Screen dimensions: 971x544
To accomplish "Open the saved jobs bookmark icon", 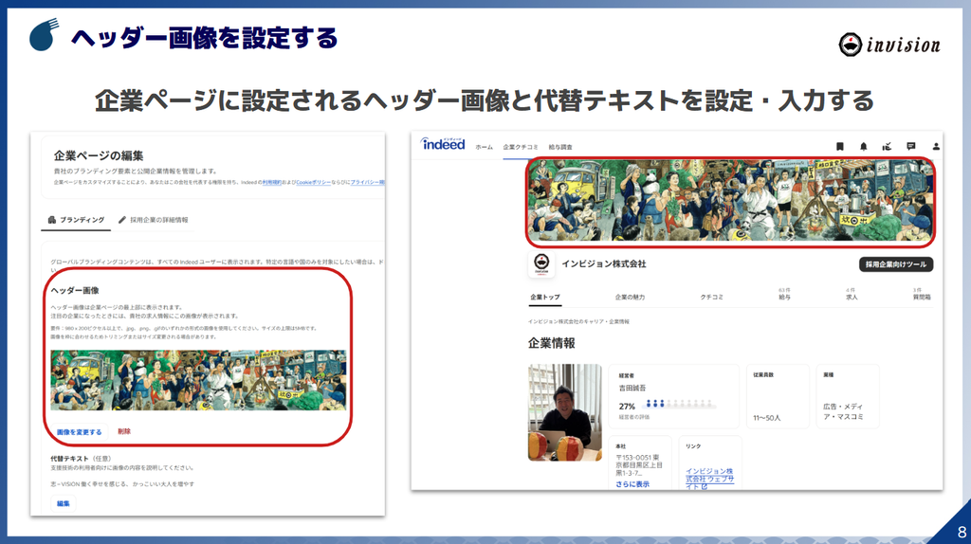I will point(840,147).
